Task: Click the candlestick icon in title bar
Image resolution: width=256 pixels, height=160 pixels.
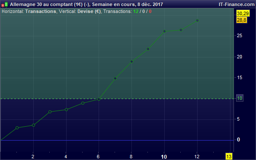Action: click(5, 4)
